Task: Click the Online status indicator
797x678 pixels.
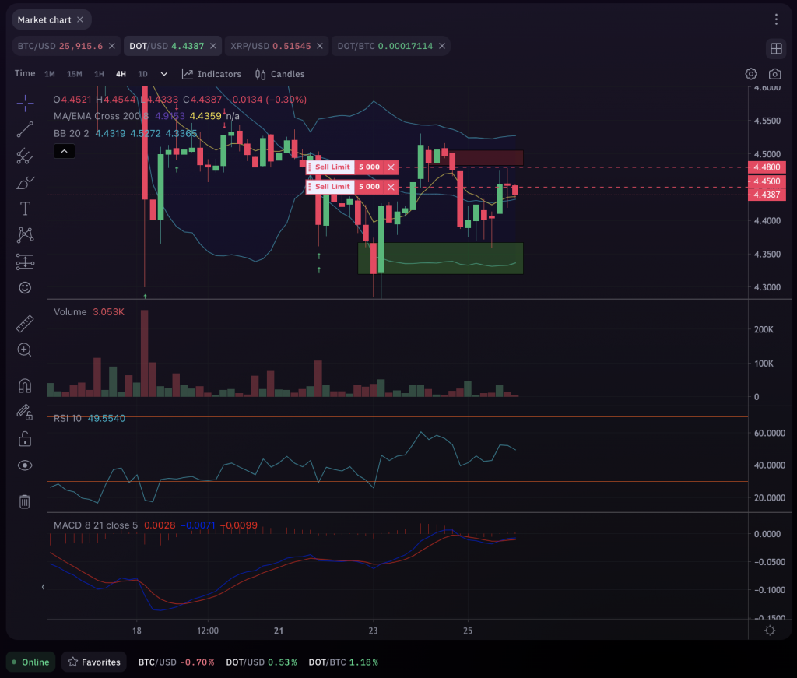Action: click(x=30, y=662)
